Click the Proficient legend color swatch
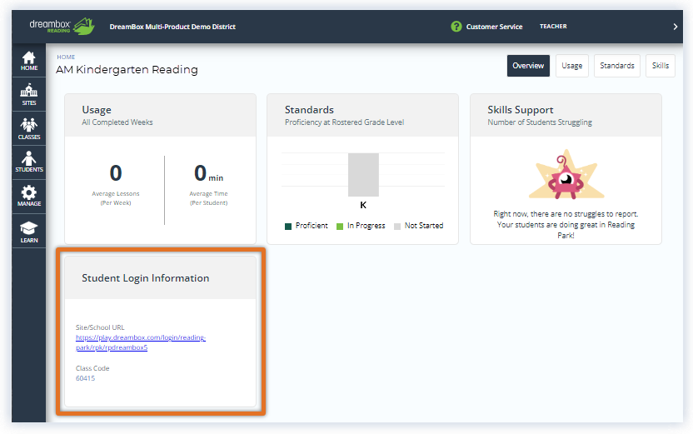 (288, 227)
